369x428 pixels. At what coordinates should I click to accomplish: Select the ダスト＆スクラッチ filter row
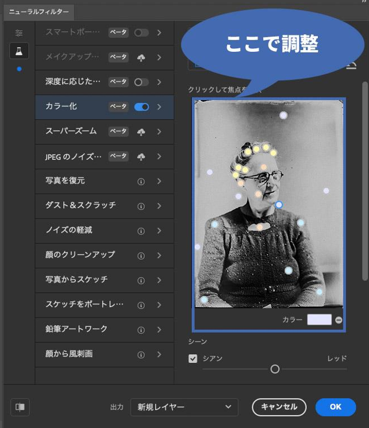(105, 206)
